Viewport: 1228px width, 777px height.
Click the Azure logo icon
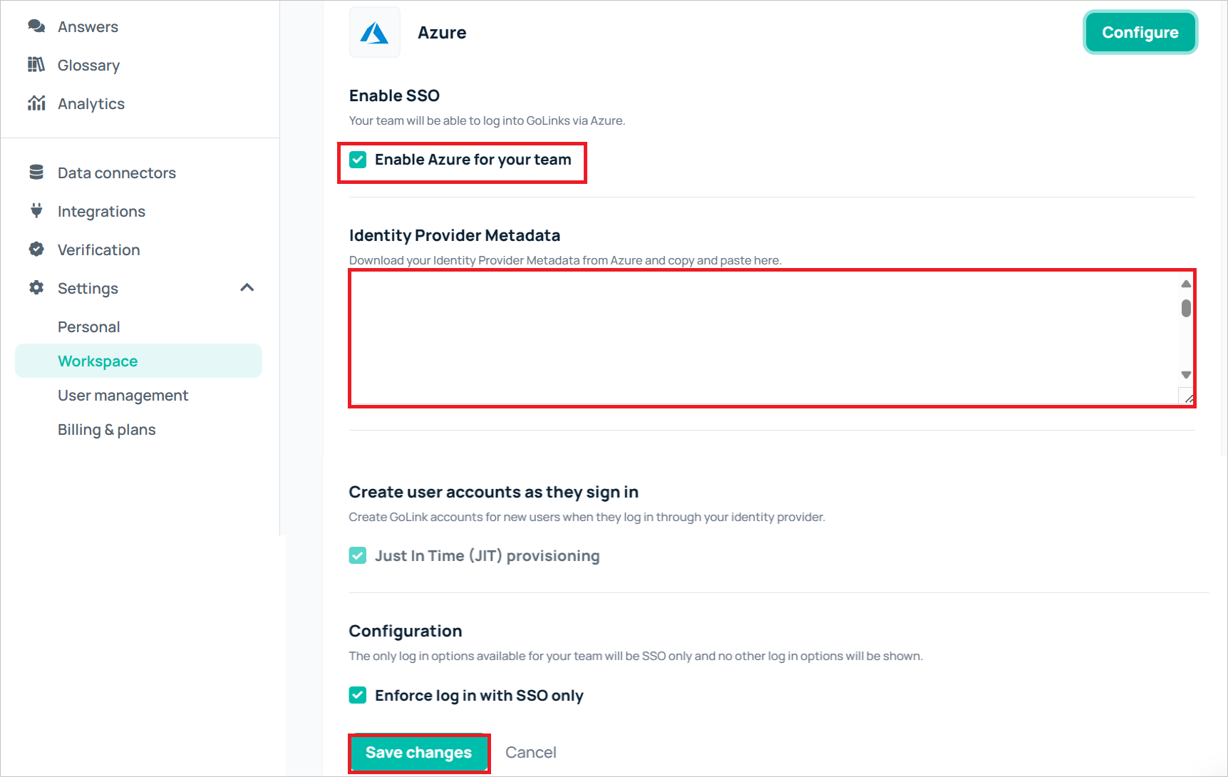click(x=374, y=32)
